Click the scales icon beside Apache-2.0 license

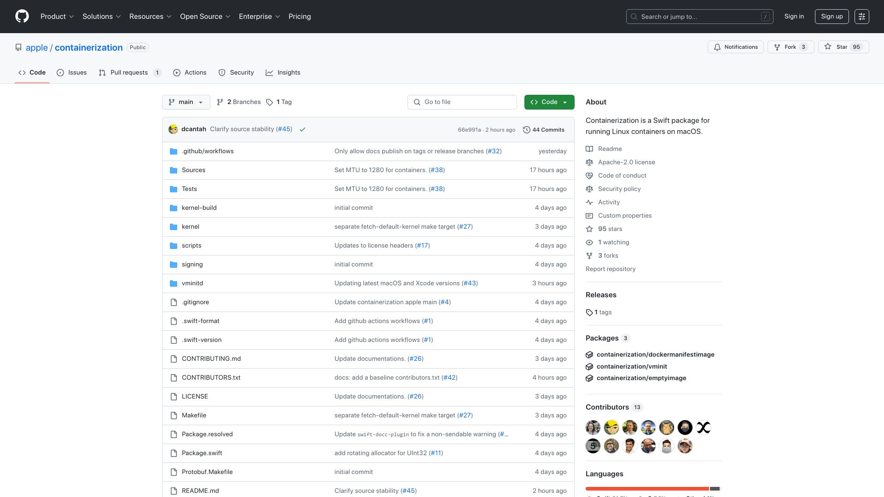click(x=589, y=162)
